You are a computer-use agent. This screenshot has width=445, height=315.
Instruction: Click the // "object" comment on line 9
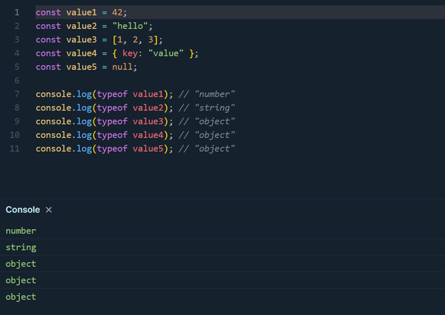point(207,122)
